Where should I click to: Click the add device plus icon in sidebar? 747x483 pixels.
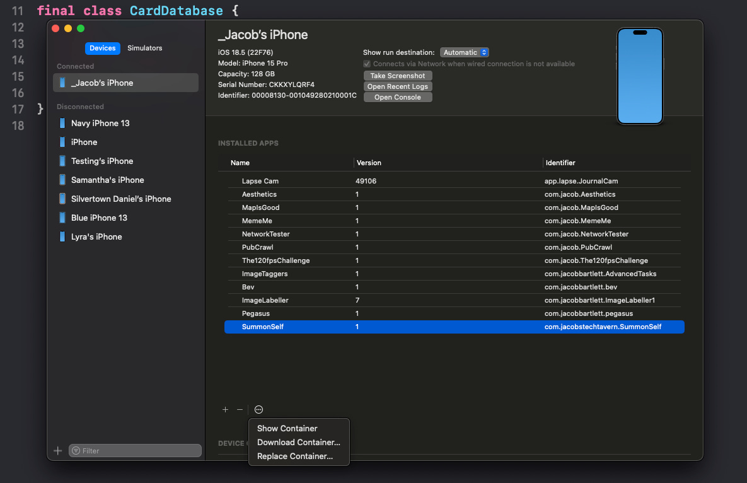pos(57,451)
